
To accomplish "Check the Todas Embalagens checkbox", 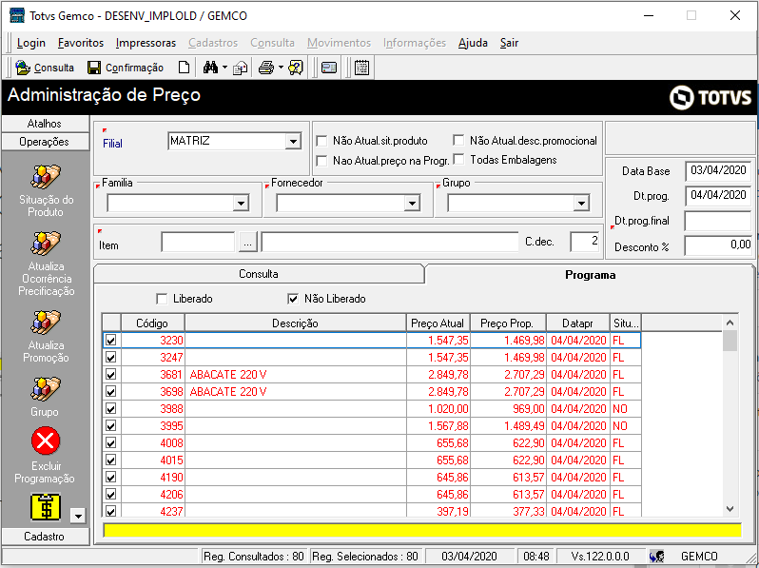I will tap(458, 159).
